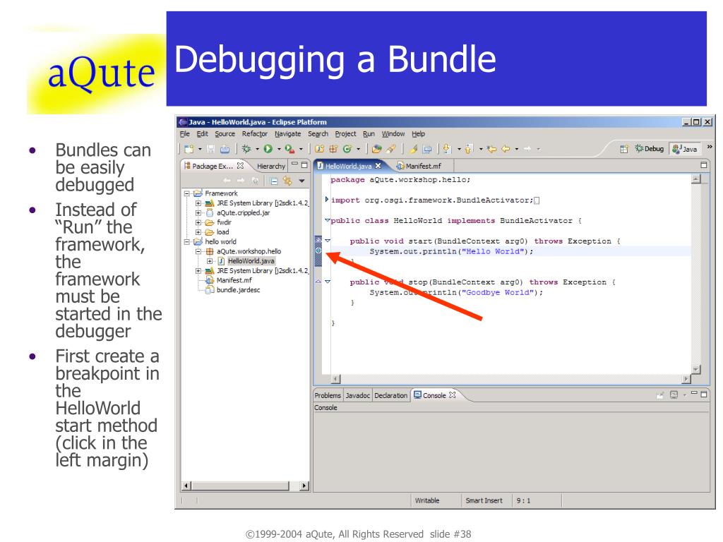This screenshot has height=542, width=723.
Task: Switch to the Manifest.mf editor tab
Action: [x=419, y=166]
